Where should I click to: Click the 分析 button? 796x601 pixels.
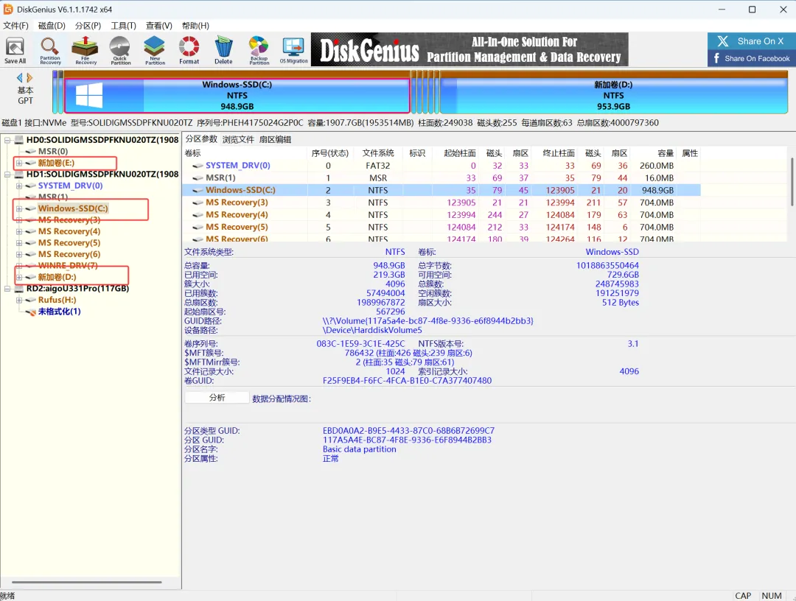coord(217,398)
